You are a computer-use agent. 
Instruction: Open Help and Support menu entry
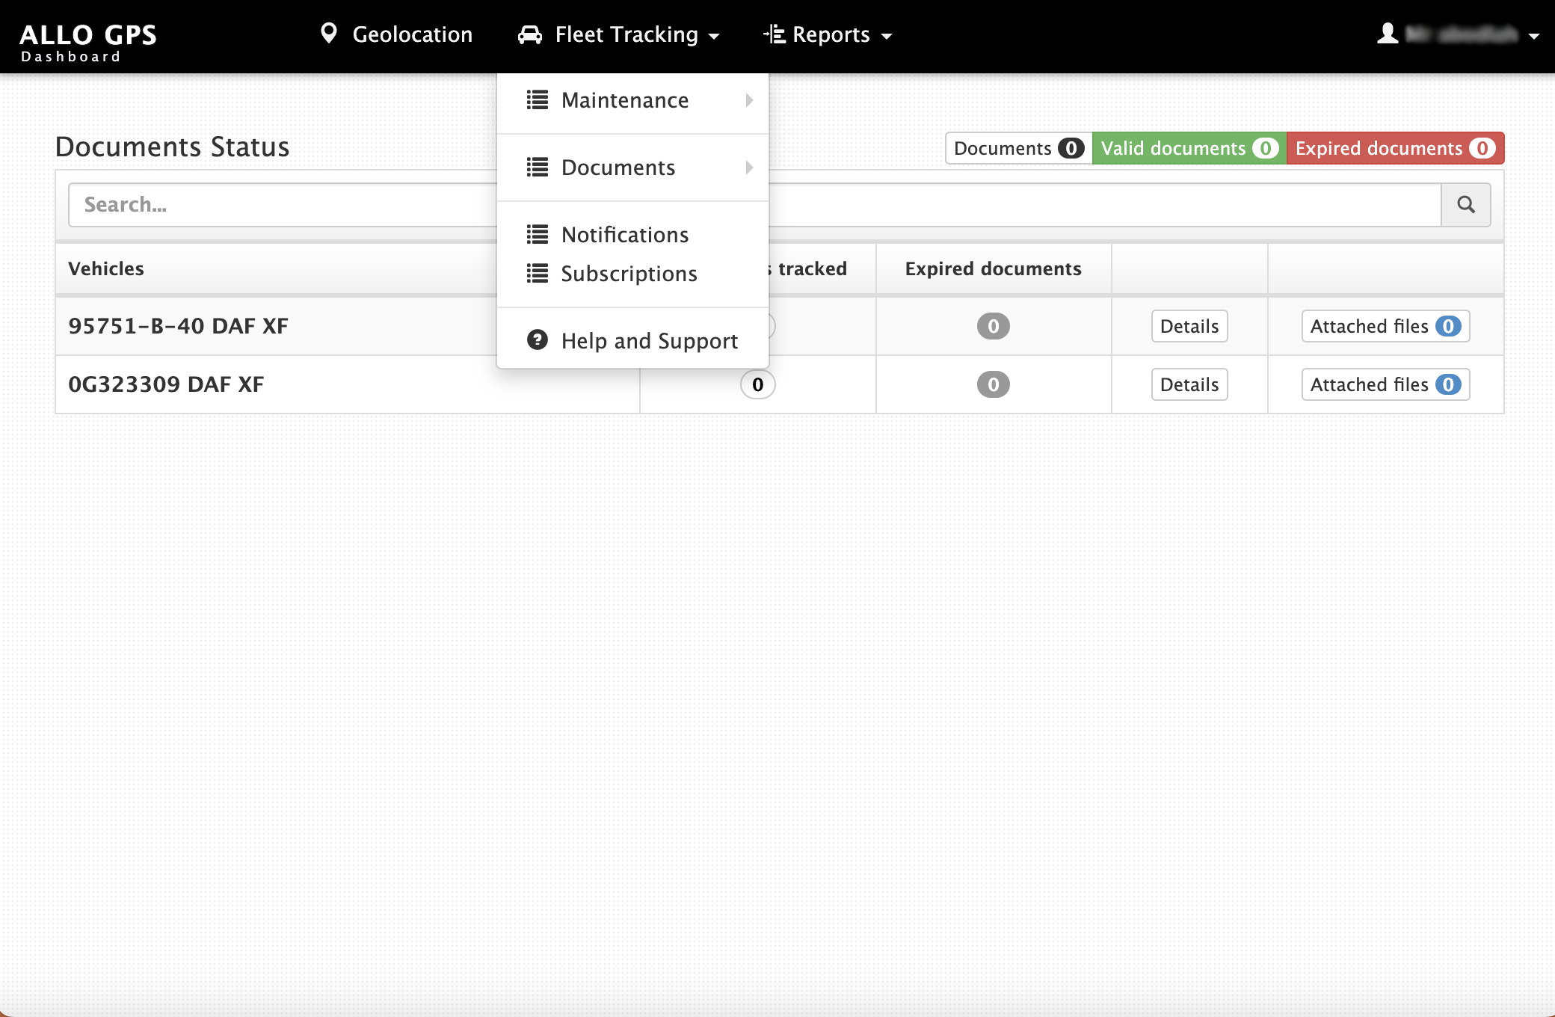(649, 341)
